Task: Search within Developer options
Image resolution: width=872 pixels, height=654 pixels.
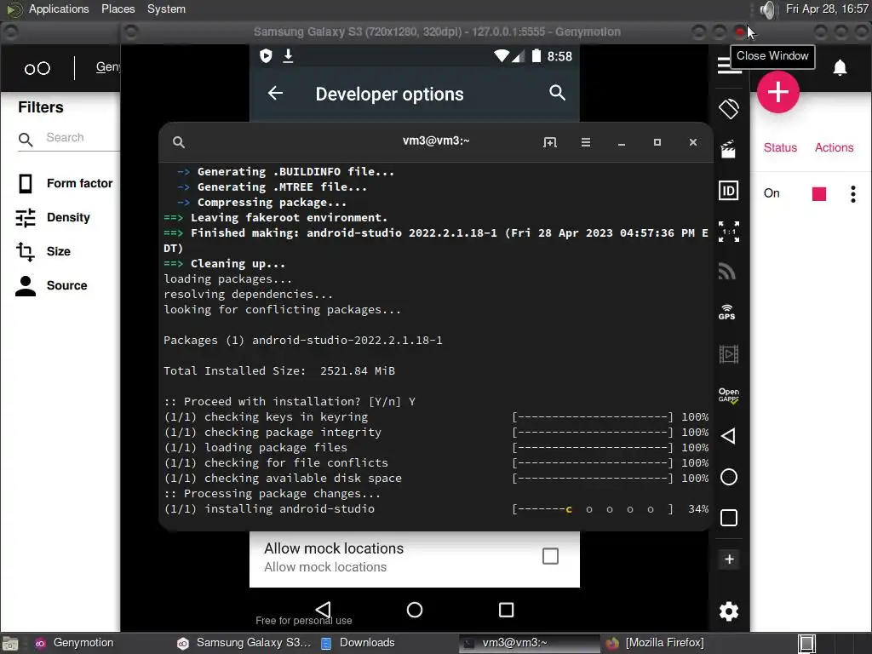Action: [x=557, y=93]
